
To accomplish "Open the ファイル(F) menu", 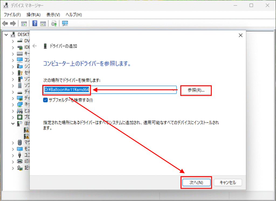I will coord(12,15).
